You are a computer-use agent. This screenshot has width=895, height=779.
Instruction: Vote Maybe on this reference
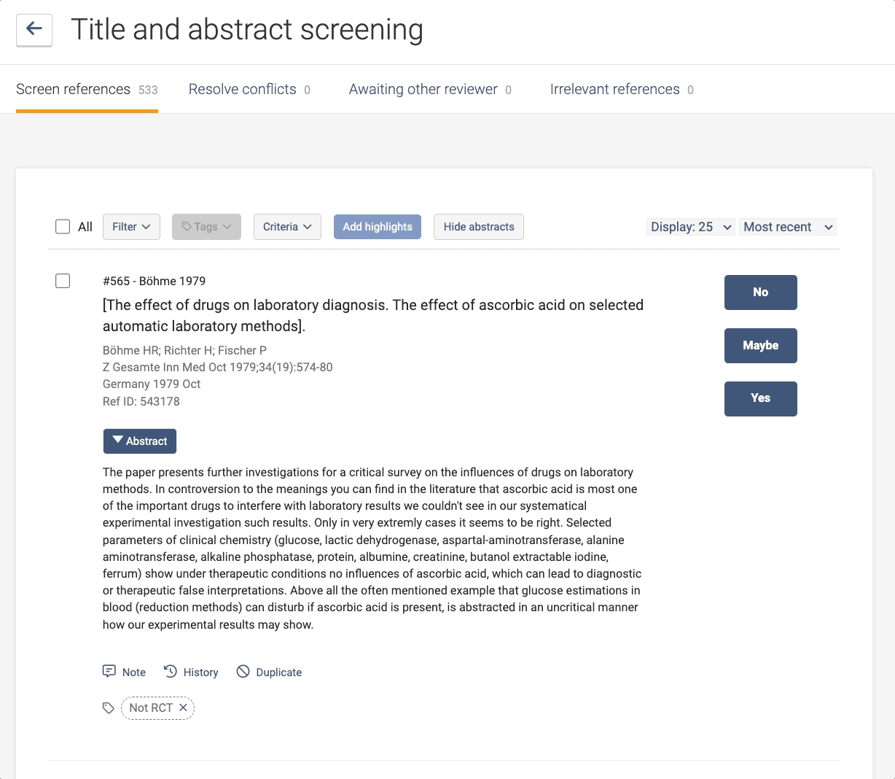[x=760, y=346]
